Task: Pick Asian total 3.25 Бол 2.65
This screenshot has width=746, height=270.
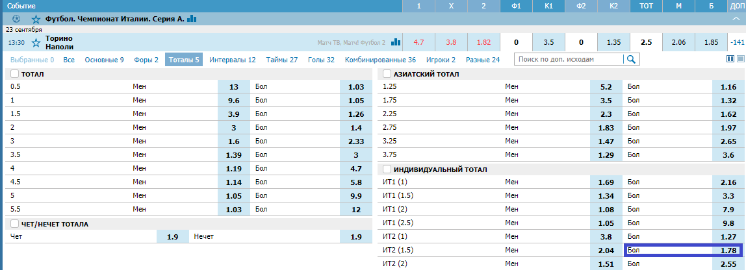Action: coord(729,141)
